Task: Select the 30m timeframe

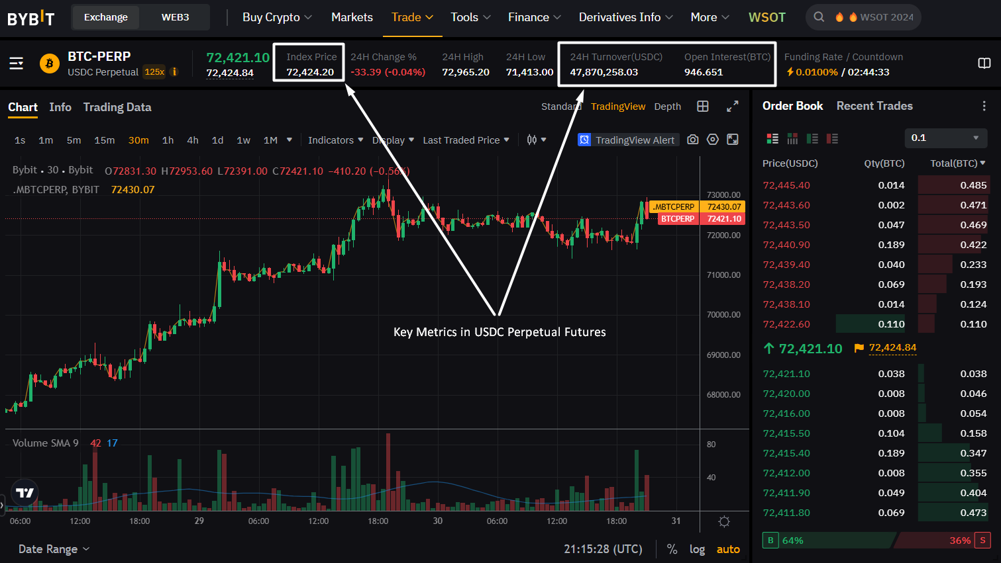Action: click(138, 140)
